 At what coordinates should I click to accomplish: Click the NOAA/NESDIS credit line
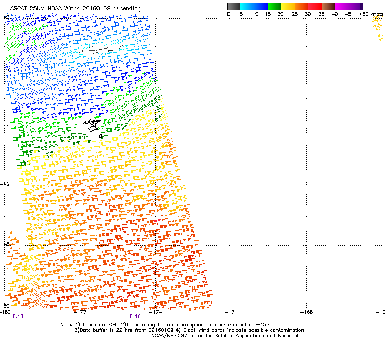pos(225,336)
